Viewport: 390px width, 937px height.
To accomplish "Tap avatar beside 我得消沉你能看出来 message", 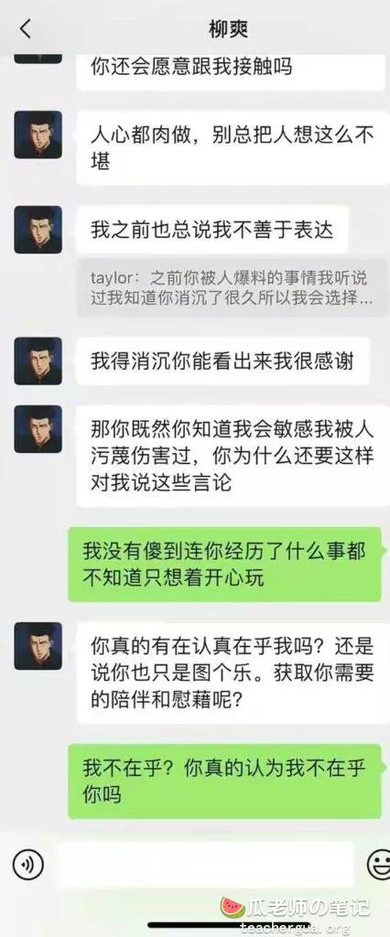I will (x=38, y=361).
